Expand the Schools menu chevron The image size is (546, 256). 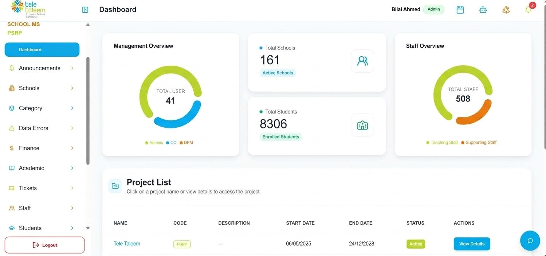(72, 88)
